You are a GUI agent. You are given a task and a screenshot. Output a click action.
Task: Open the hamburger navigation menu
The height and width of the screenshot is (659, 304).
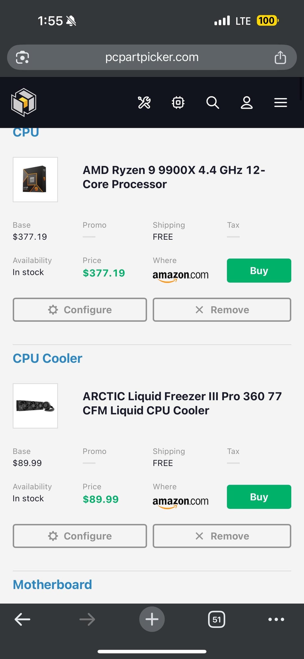tap(281, 102)
